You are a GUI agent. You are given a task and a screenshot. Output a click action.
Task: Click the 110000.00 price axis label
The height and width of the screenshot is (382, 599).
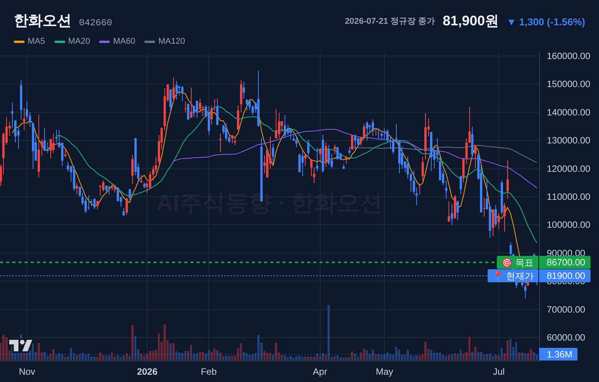568,197
